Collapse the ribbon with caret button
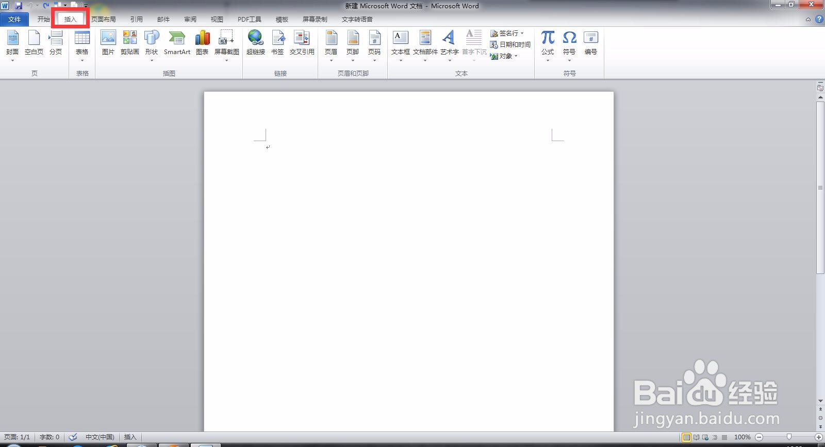Screen dimensions: 825x447 point(808,19)
